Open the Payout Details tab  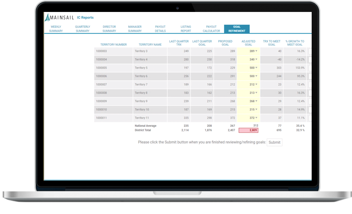(x=160, y=29)
